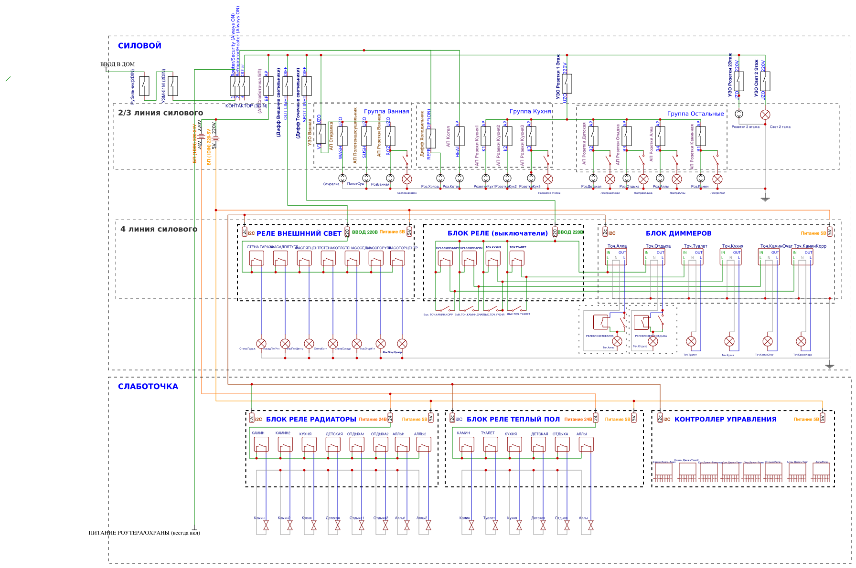Toggle the Рубильник (2DIN) input switch

144,86
